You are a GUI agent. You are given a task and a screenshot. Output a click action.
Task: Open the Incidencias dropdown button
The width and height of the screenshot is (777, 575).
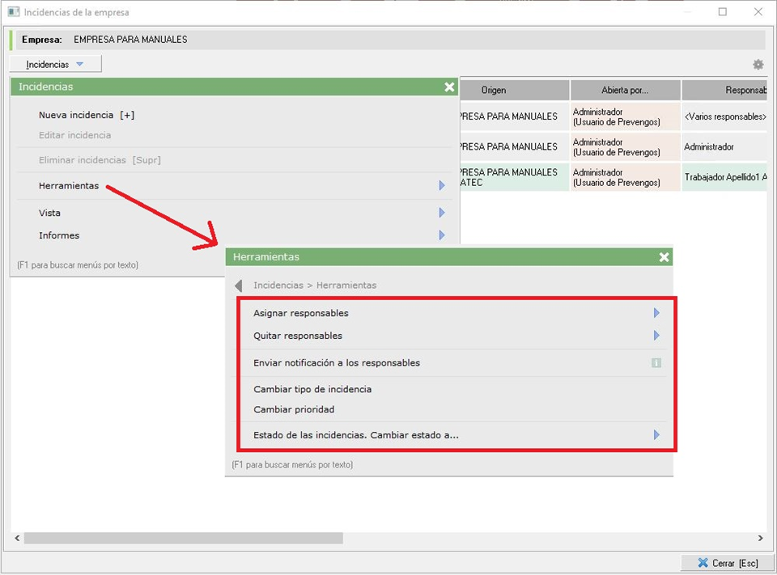(x=55, y=64)
